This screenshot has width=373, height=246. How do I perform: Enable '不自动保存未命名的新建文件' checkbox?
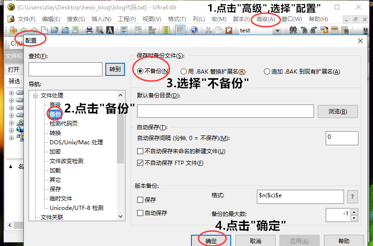coord(140,151)
